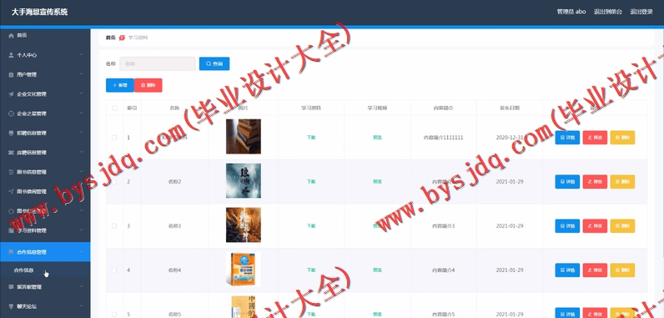Click 退出登录 in top bar

(641, 12)
